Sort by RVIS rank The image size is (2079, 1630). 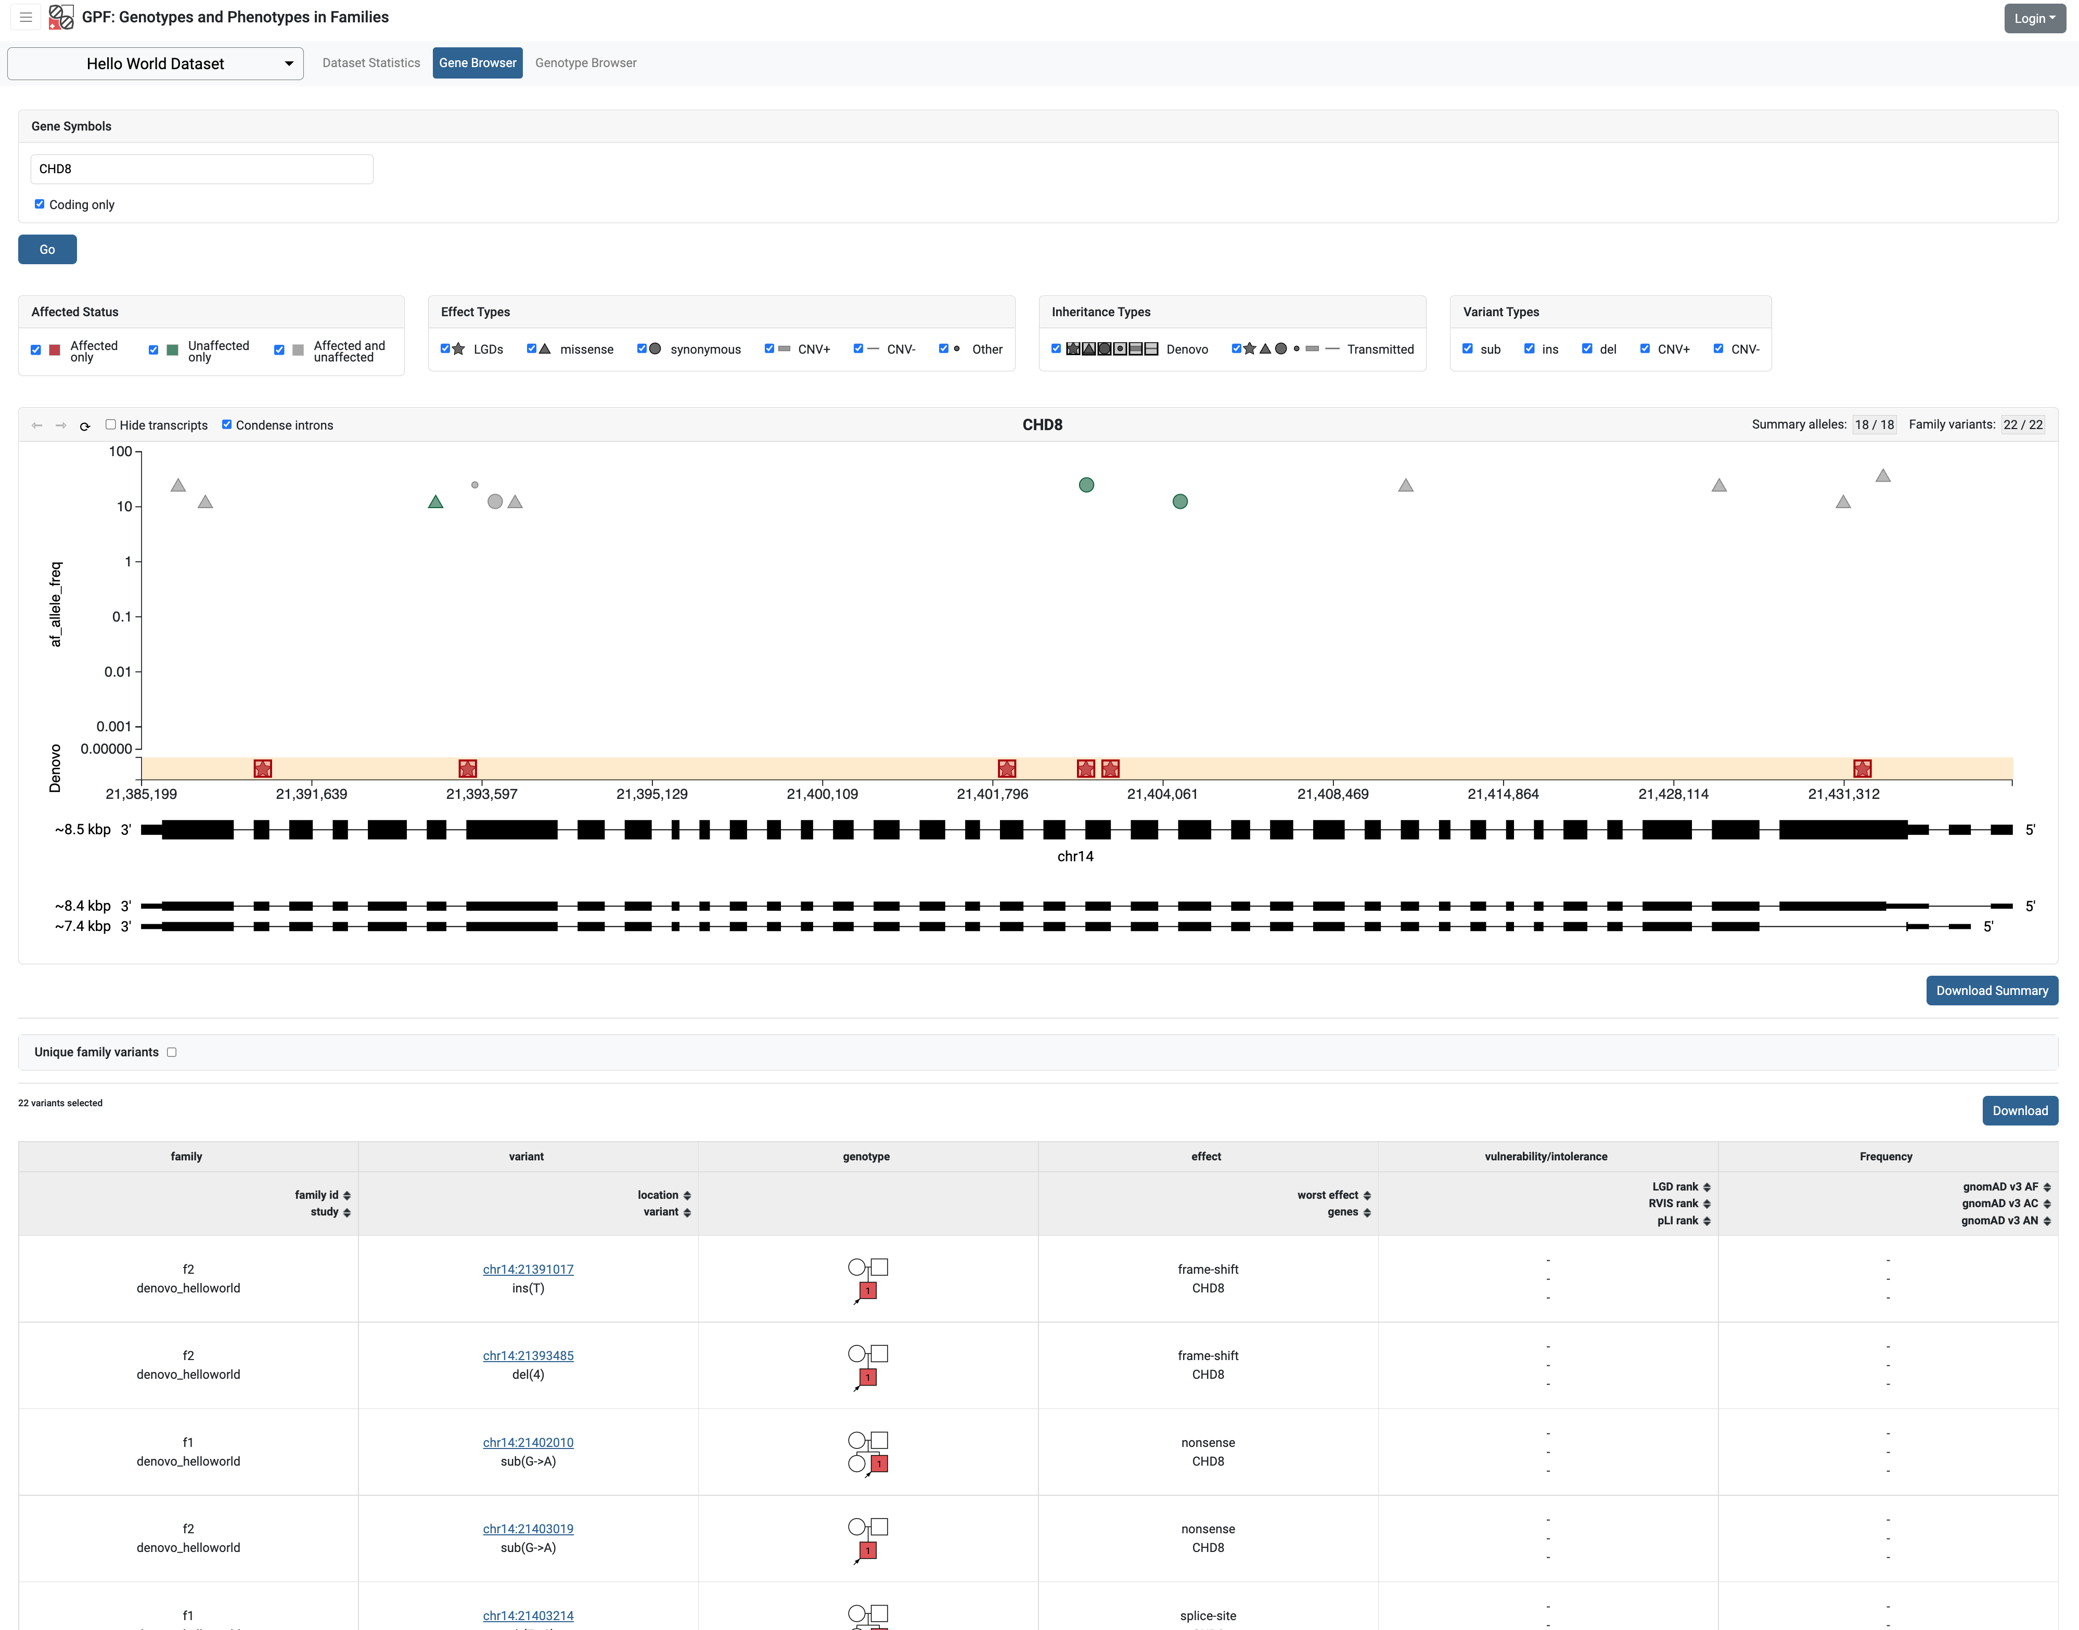[x=1706, y=1205]
